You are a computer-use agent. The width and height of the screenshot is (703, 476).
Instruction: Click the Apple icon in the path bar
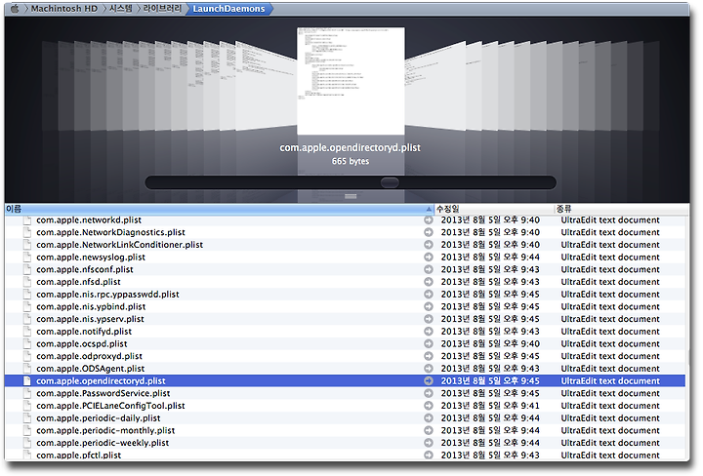click(15, 9)
